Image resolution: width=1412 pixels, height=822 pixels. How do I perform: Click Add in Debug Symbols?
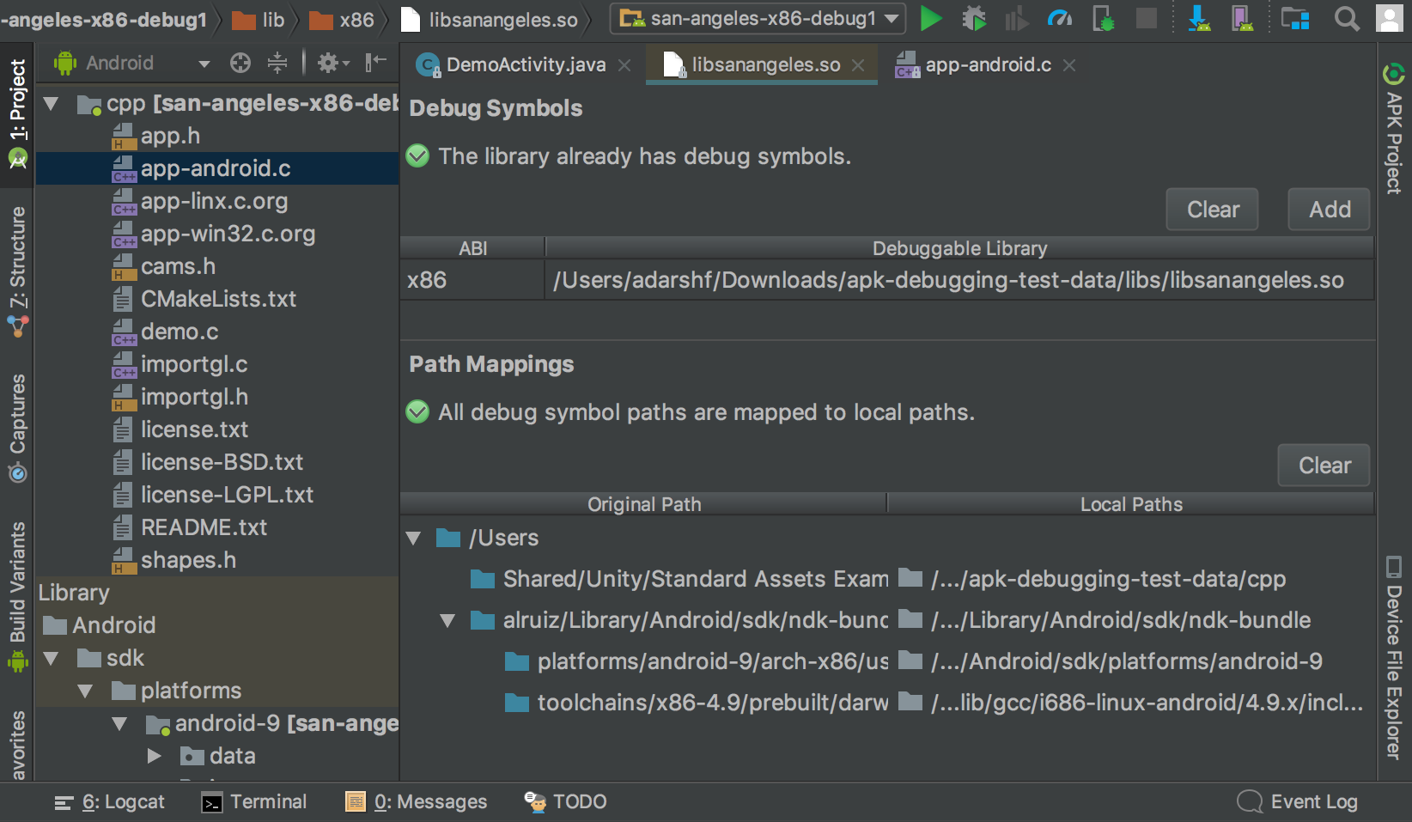click(x=1328, y=209)
